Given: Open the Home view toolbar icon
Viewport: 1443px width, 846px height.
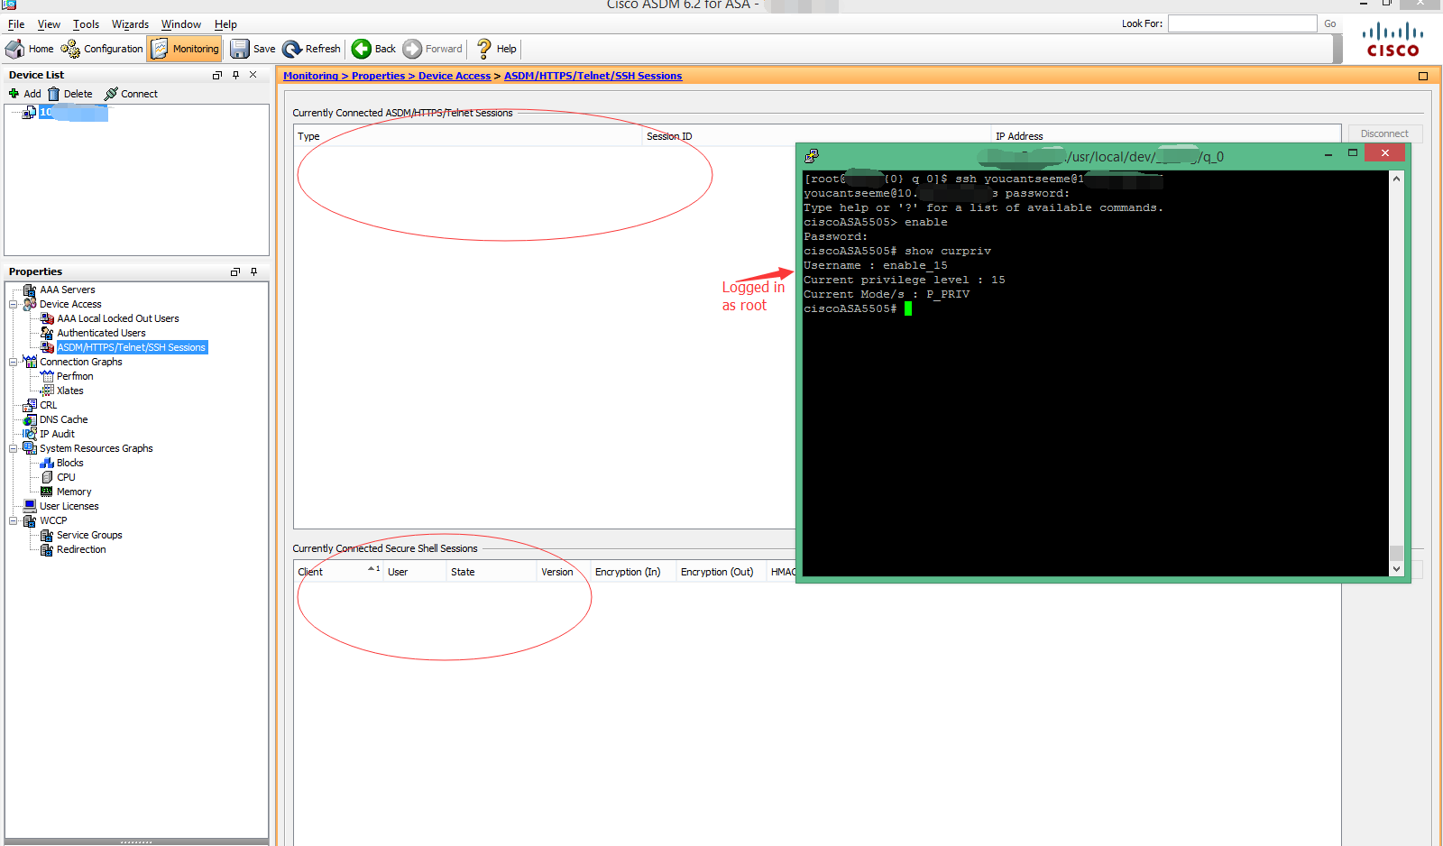Looking at the screenshot, I should coord(15,49).
